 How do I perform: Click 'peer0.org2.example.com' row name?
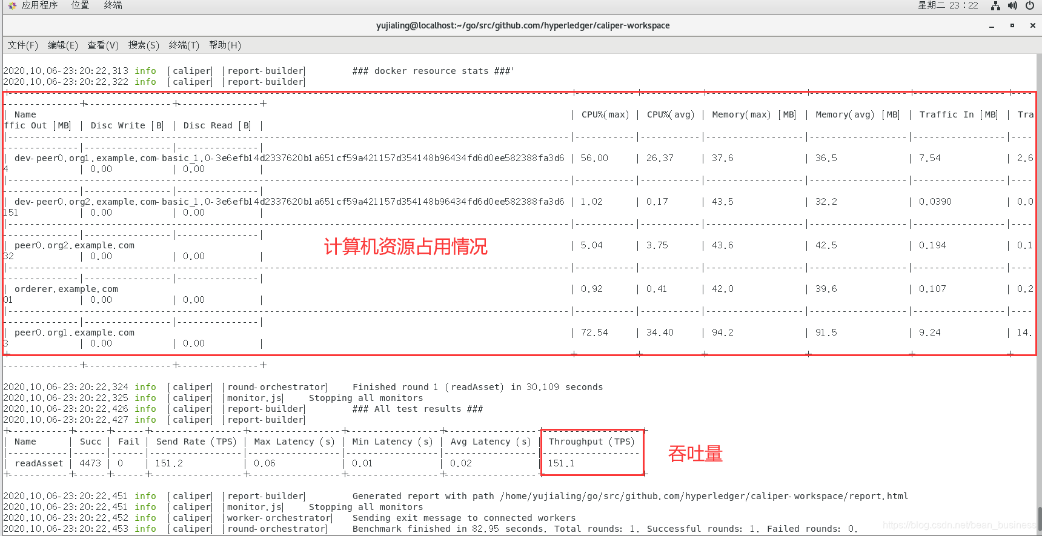coord(75,245)
